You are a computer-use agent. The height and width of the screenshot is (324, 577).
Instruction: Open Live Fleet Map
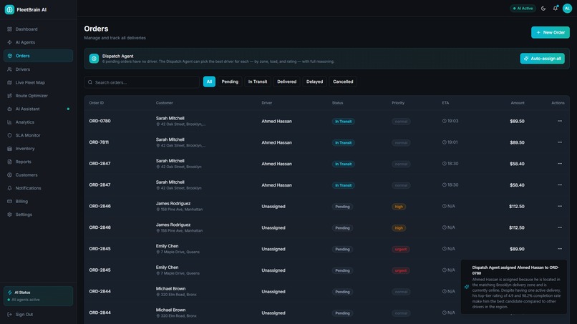[38, 82]
